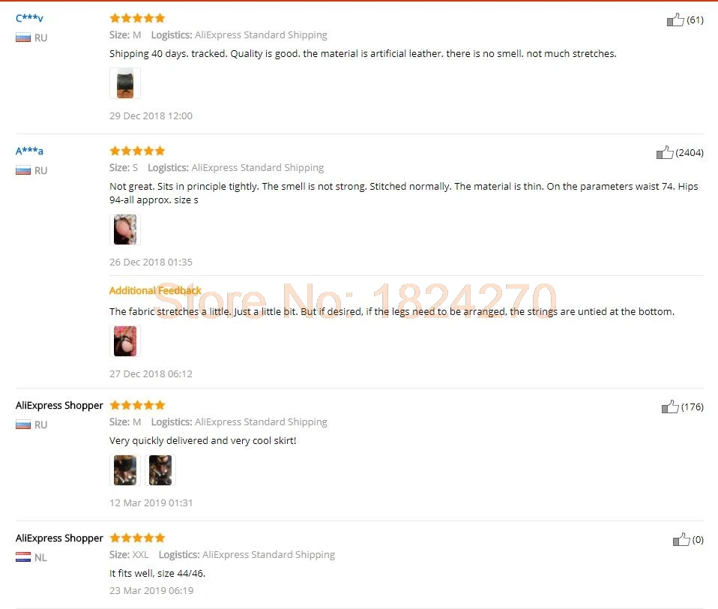Click the thumbs-up icon with 2404 likes
The height and width of the screenshot is (609, 718).
coord(665,152)
